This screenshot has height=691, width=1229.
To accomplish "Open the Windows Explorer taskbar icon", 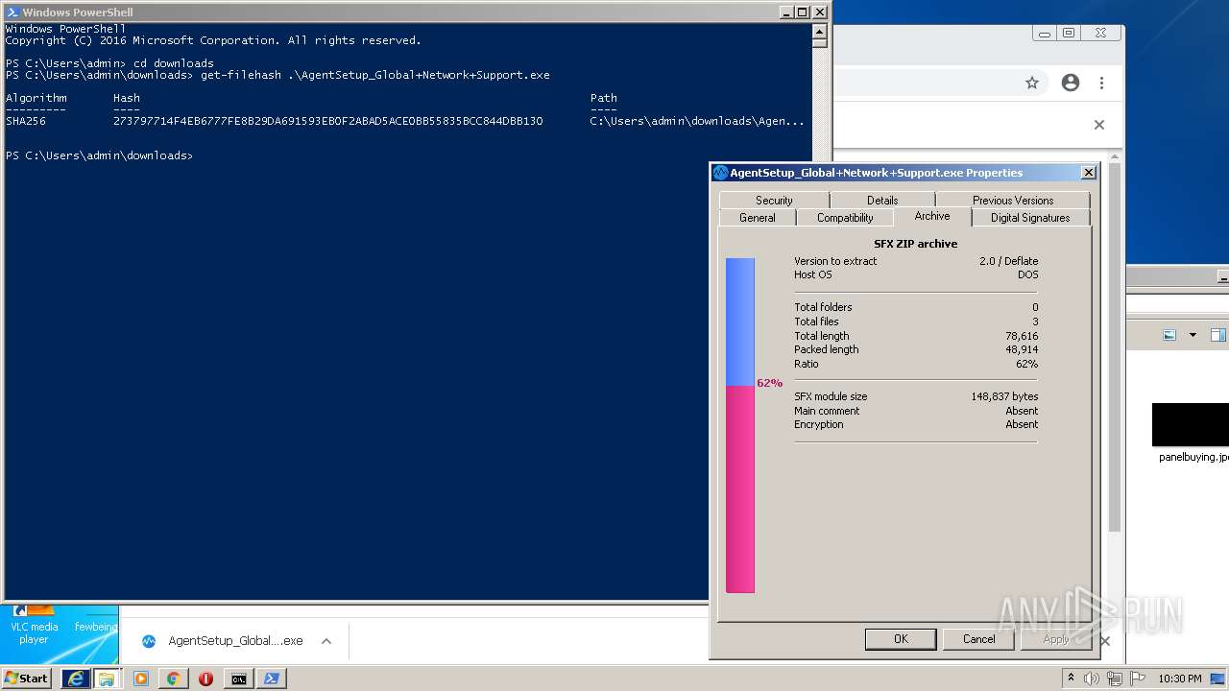I will (x=107, y=679).
